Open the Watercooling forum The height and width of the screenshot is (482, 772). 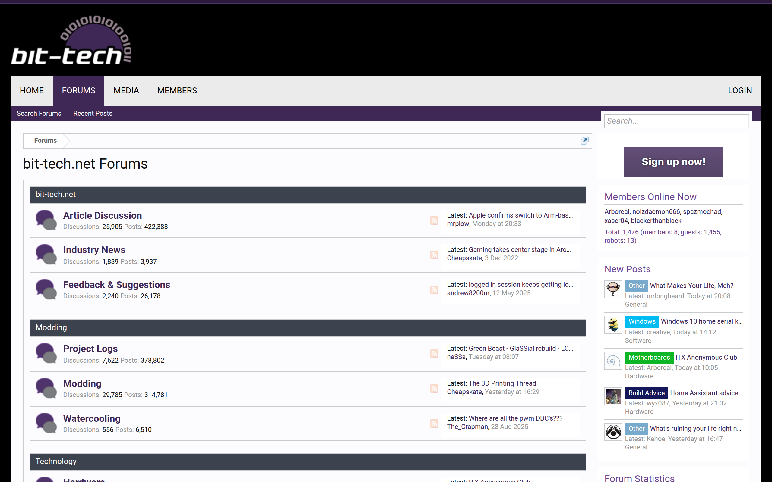point(92,418)
